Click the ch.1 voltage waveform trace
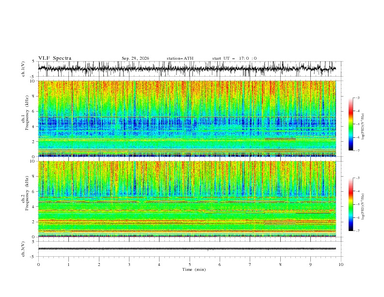The image size is (384, 297). point(187,68)
